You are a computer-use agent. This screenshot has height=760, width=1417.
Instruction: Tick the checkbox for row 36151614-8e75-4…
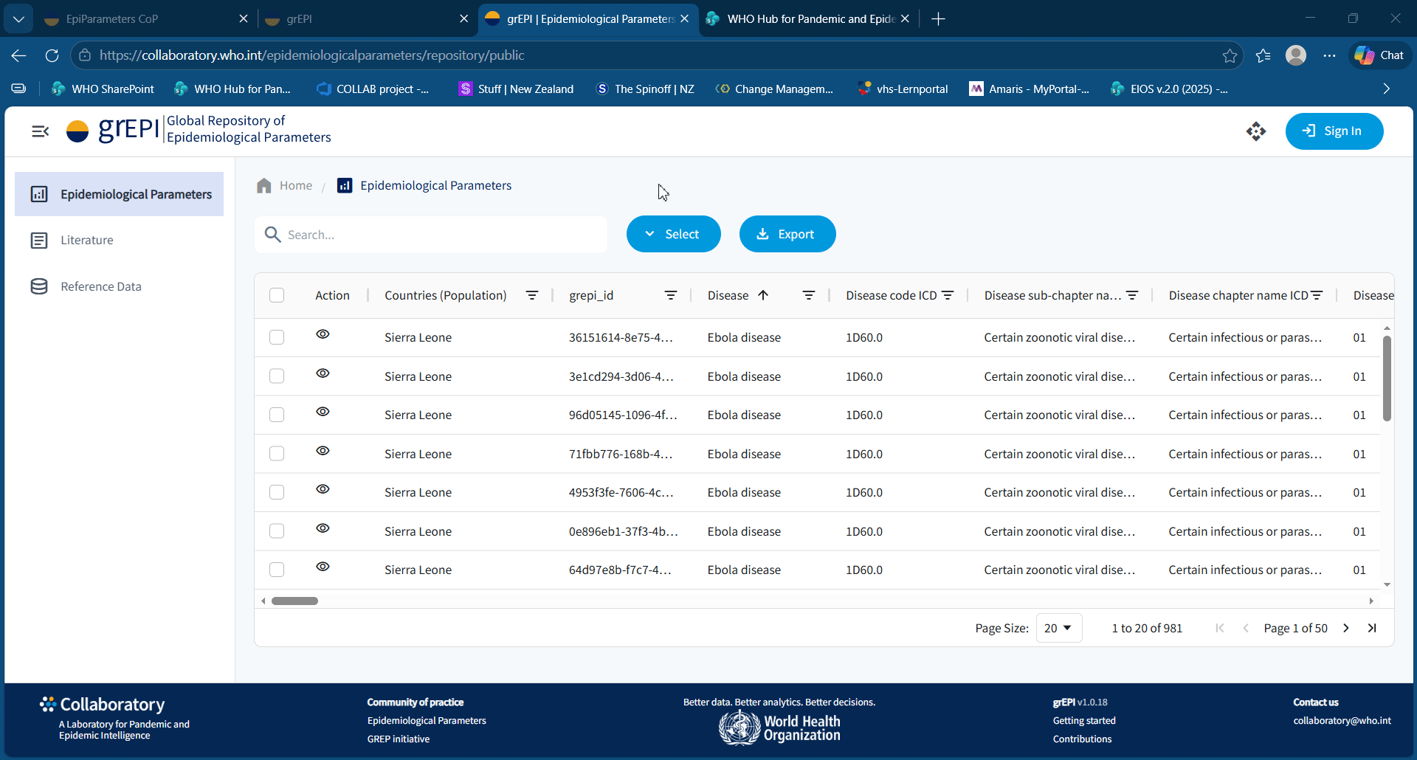(x=277, y=337)
